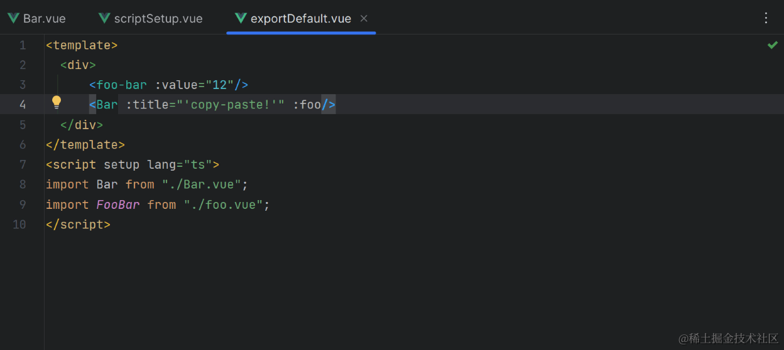
Task: Click the closing </template> tag
Action: pyautogui.click(x=85, y=144)
